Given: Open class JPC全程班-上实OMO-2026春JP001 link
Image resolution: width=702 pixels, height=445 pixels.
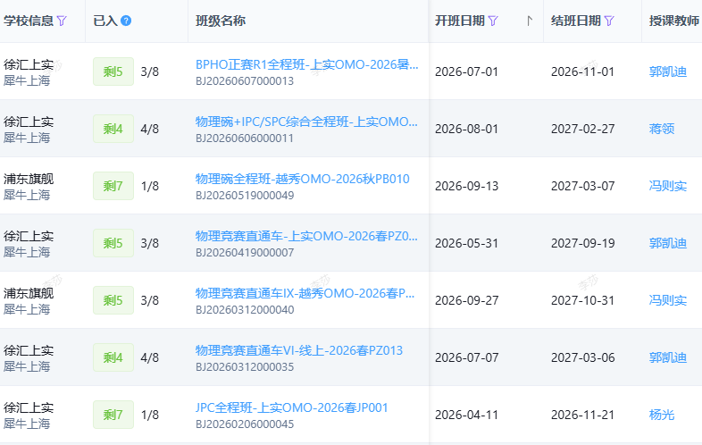Looking at the screenshot, I should 291,407.
